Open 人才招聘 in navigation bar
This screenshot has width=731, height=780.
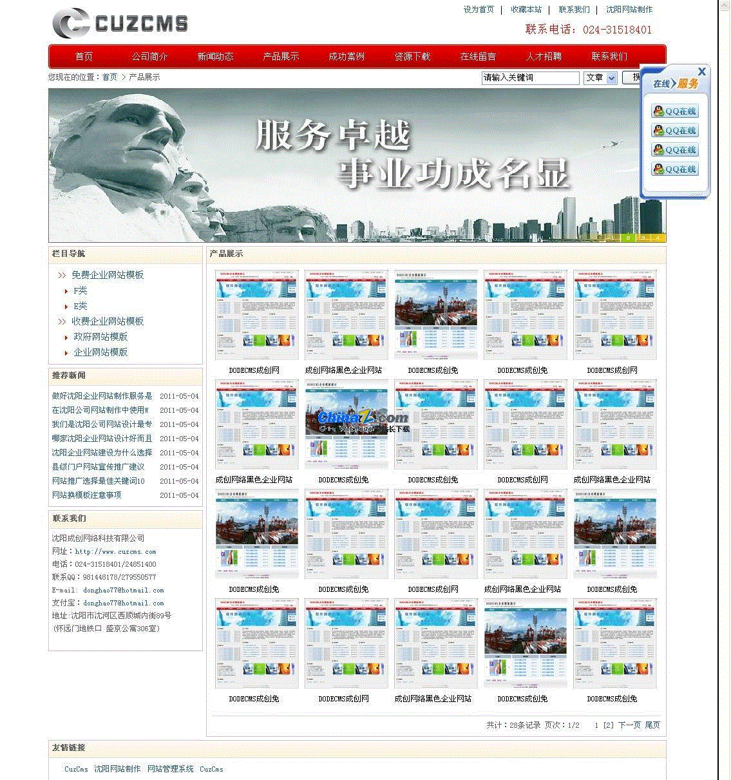click(x=544, y=57)
